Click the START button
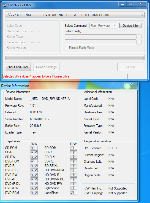The height and width of the screenshot is (203, 150). 131,67
